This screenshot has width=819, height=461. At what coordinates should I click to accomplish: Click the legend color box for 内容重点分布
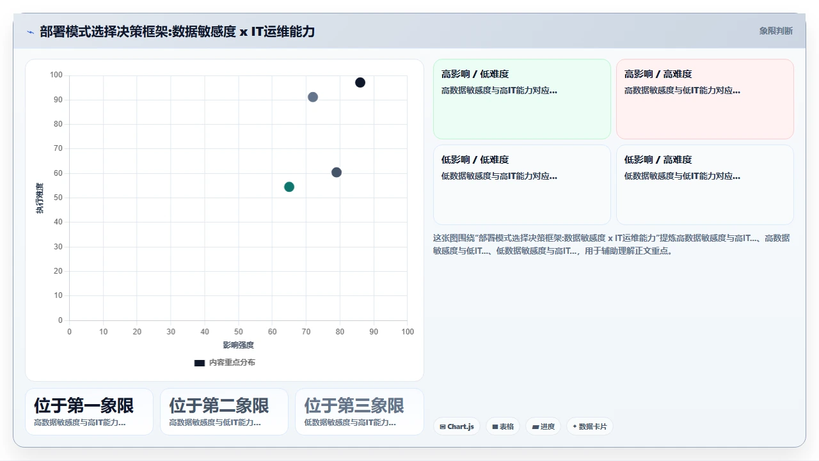tap(200, 363)
